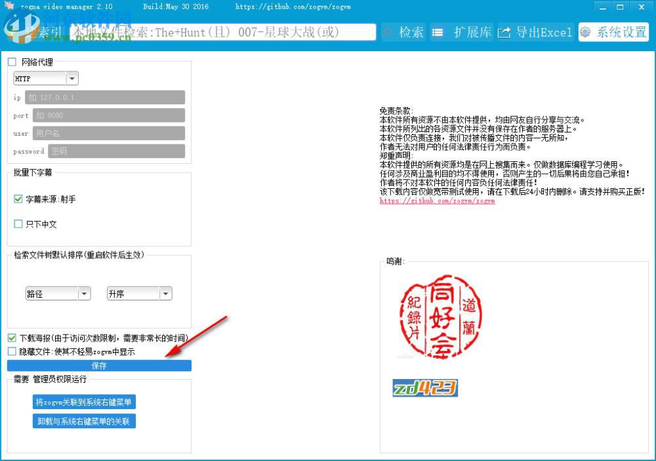Image resolution: width=656 pixels, height=461 pixels.
Task: Click 卸载与系统右键菜单的关联 button
Action: click(84, 422)
